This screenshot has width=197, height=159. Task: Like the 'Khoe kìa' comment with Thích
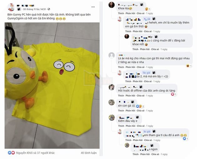121,14
